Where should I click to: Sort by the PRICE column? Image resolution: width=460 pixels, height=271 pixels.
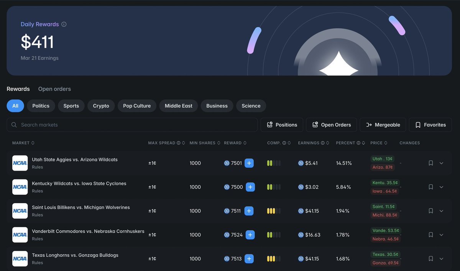[379, 143]
